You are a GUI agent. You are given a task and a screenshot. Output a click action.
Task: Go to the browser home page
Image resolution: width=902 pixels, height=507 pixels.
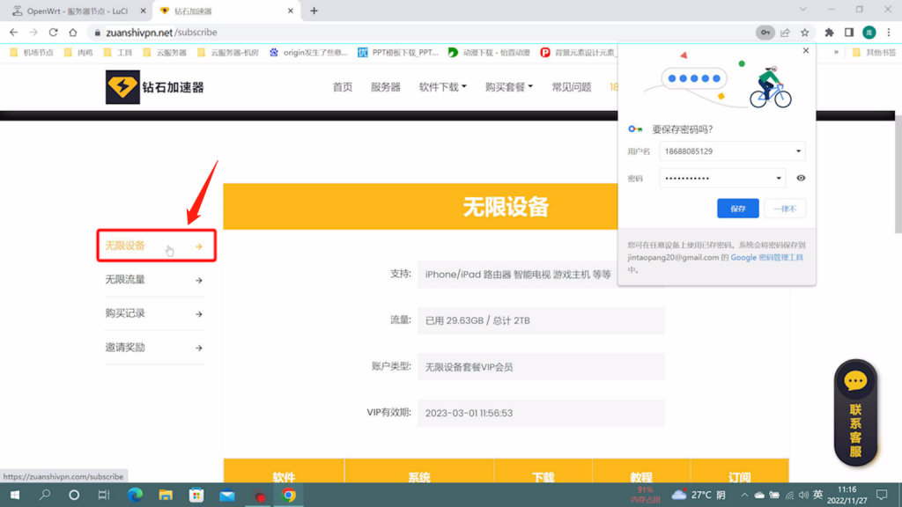[73, 33]
